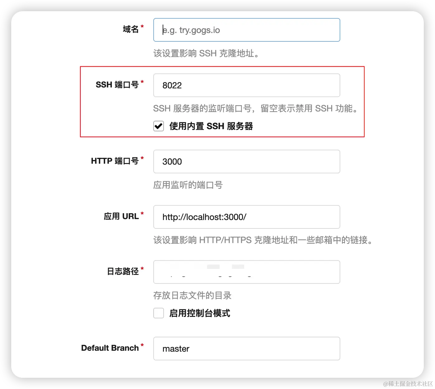Select the SSH 端口号 field containing 8022

click(246, 85)
